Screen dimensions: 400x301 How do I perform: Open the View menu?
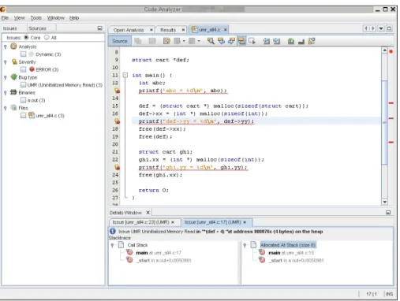pos(20,18)
